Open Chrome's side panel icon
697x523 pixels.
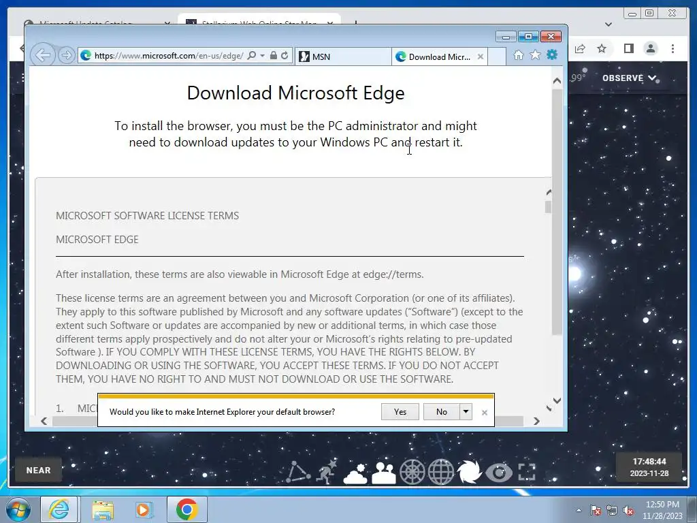(628, 48)
